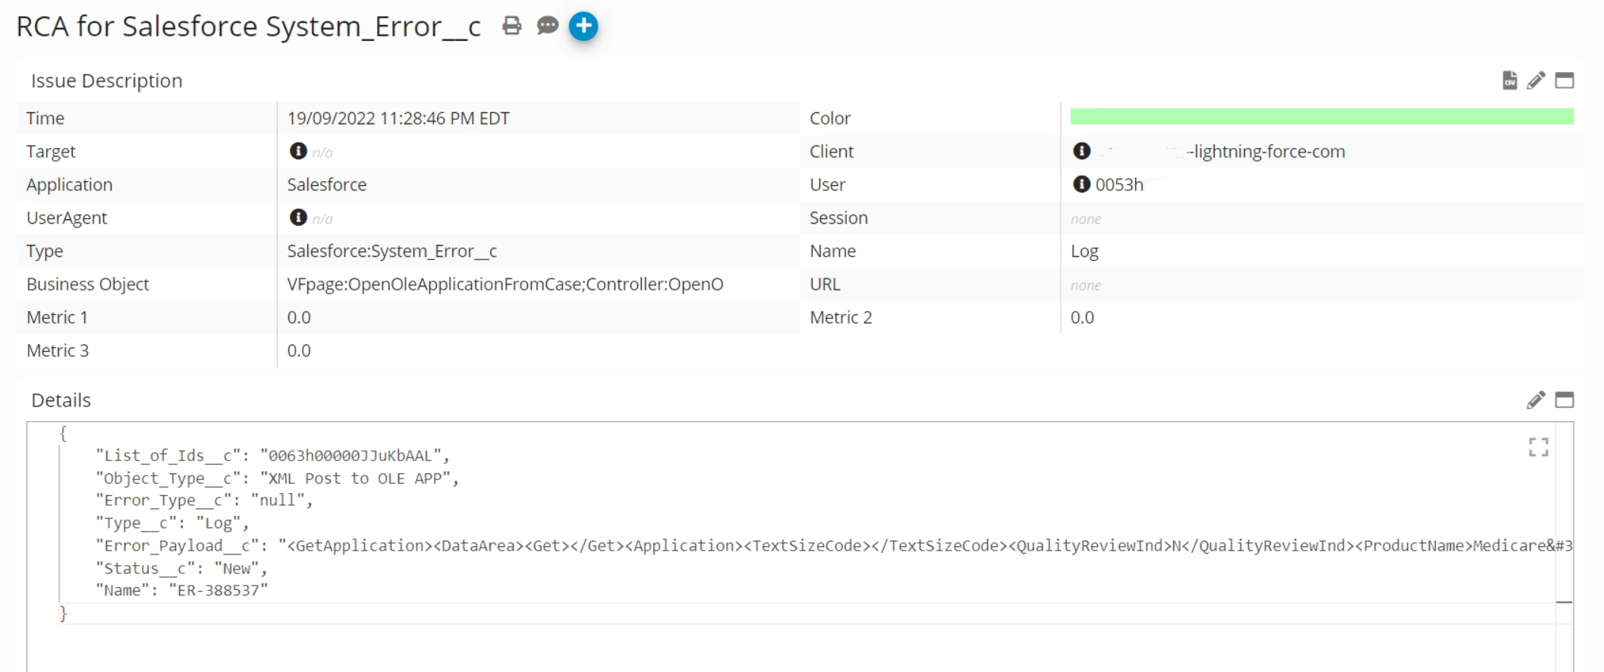Image resolution: width=1604 pixels, height=672 pixels.
Task: Click the blue plus add button
Action: coord(583,27)
